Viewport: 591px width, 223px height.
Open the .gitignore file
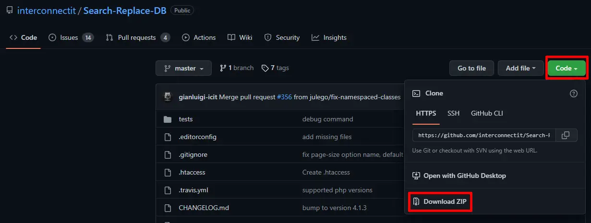click(x=193, y=154)
